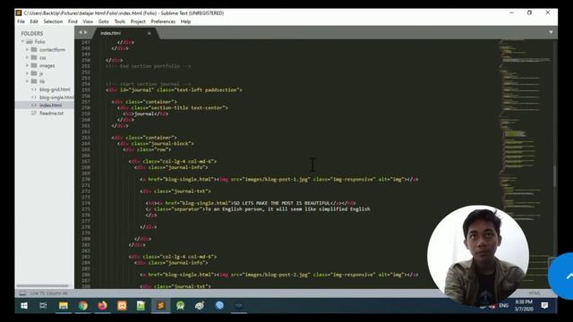Click the css folder icon

point(34,57)
